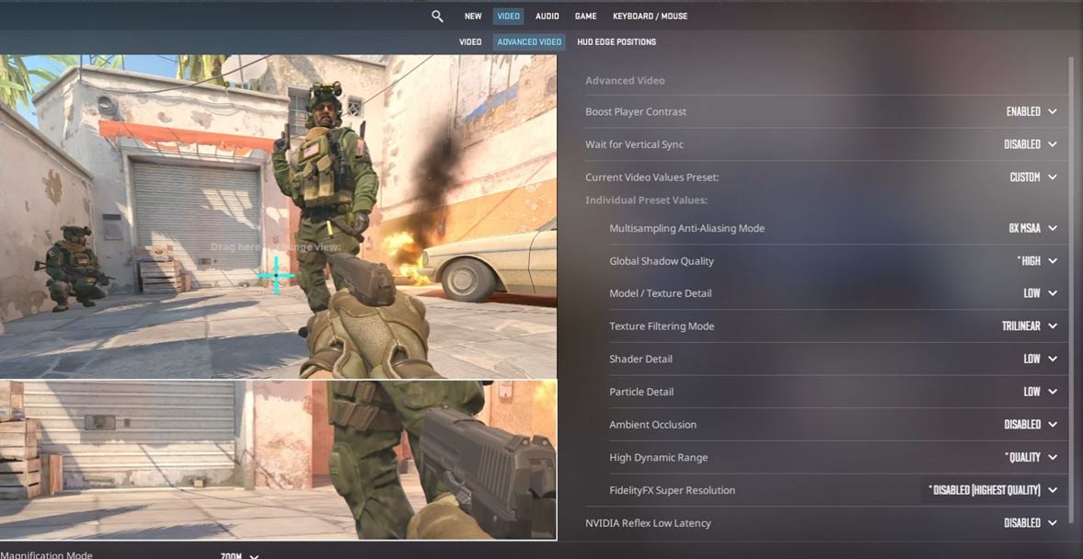The height and width of the screenshot is (559, 1083).
Task: Click the zoomed preview image
Action: (x=278, y=460)
